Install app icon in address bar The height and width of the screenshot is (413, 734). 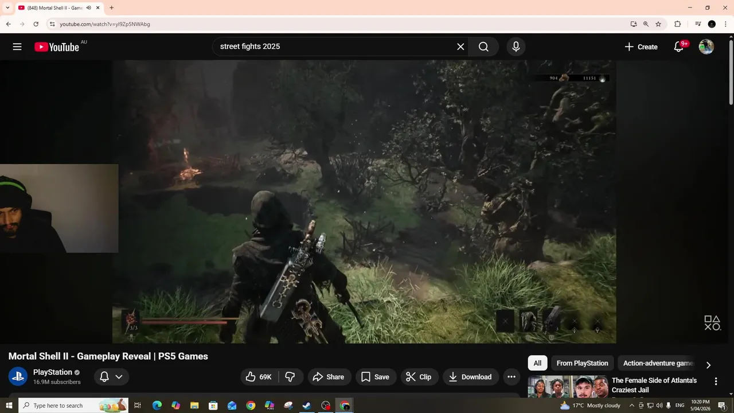tap(633, 24)
